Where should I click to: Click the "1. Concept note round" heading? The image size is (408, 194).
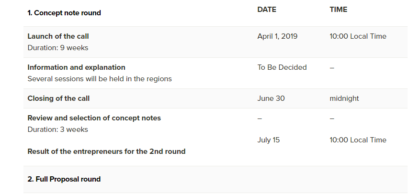click(x=64, y=13)
